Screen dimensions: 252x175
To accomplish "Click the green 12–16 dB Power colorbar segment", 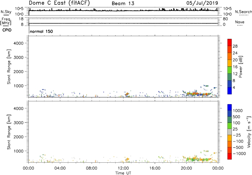I will click(x=230, y=70).
